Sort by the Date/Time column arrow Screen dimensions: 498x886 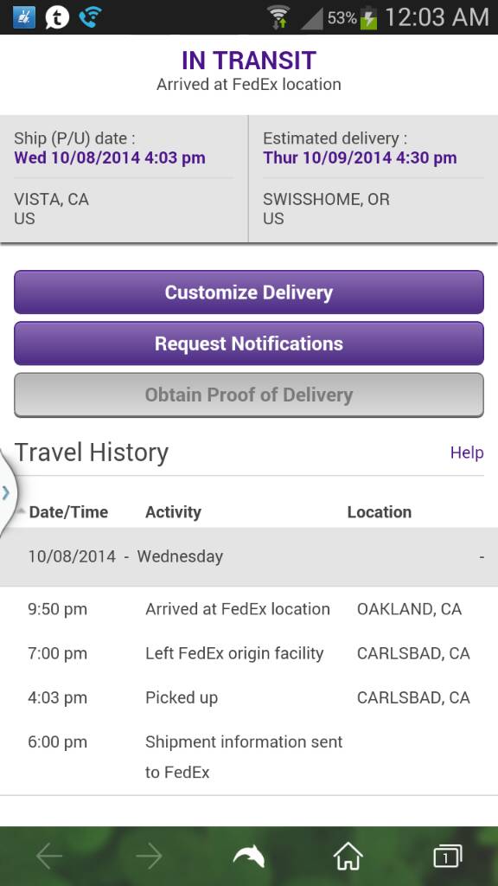(x=22, y=511)
